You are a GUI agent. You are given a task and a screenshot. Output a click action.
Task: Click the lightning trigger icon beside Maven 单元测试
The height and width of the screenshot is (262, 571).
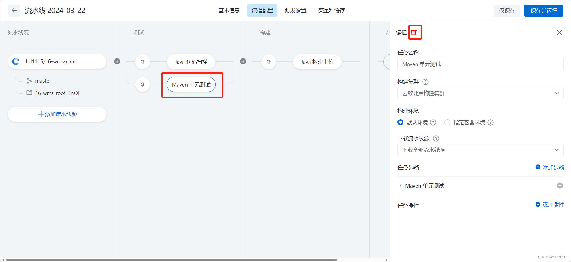coord(143,85)
